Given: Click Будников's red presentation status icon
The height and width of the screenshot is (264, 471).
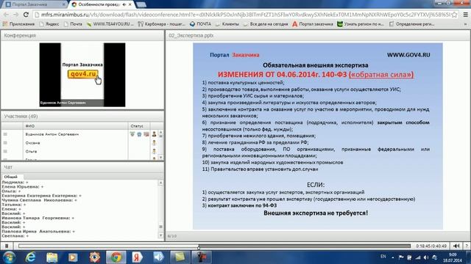Looking at the screenshot, I should click(x=146, y=134).
